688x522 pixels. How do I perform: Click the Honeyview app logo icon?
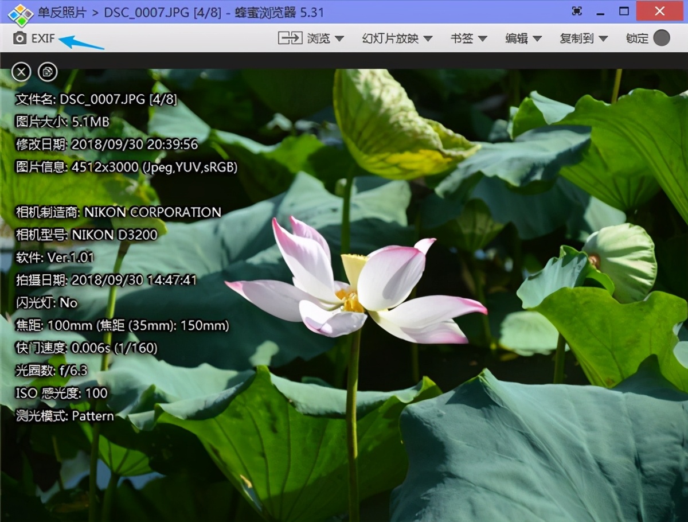[x=19, y=13]
